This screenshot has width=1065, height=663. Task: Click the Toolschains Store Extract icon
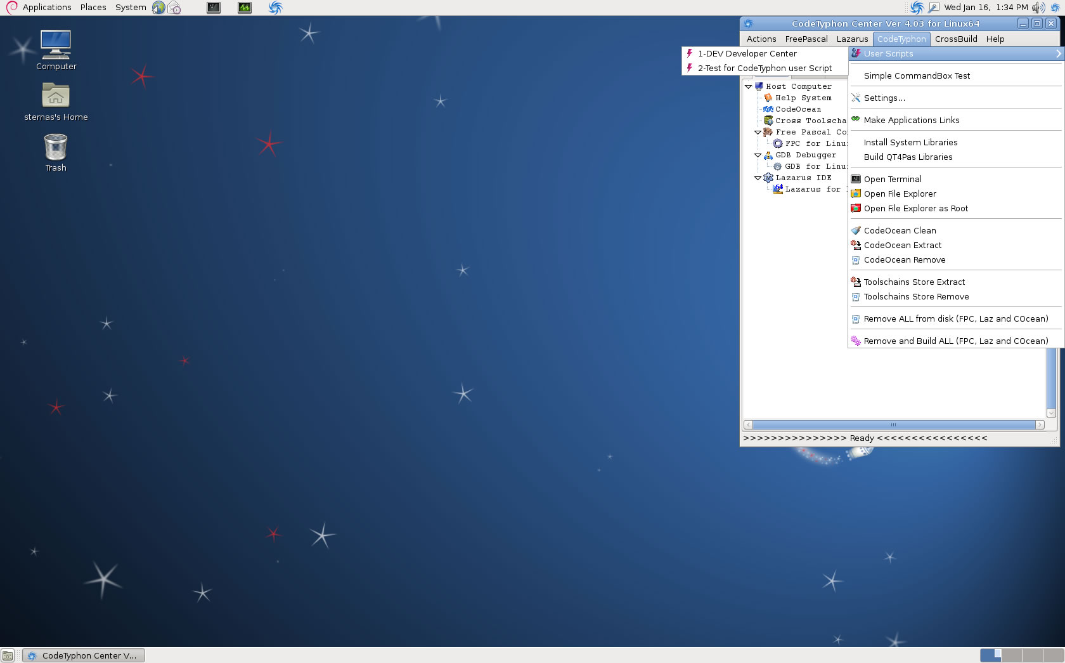[x=856, y=282]
